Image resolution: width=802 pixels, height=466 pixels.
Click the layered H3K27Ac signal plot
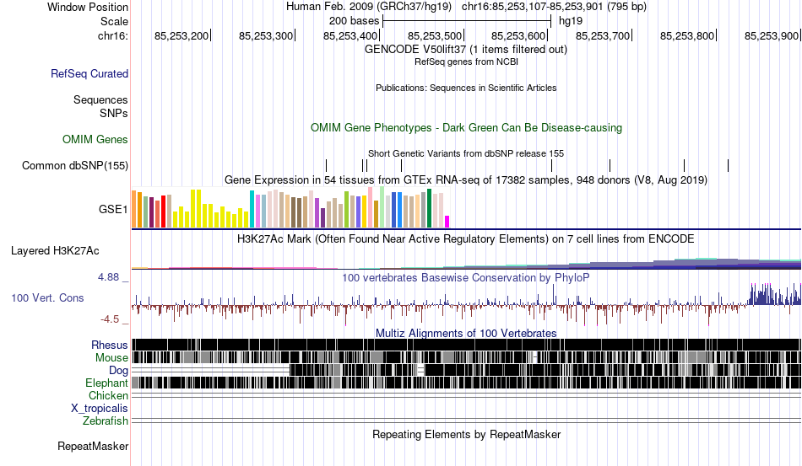click(466, 263)
